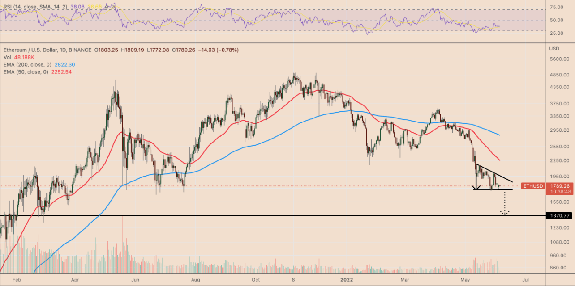The height and width of the screenshot is (286, 575).
Task: Click the red volume value 48.188K
Action: [x=25, y=58]
